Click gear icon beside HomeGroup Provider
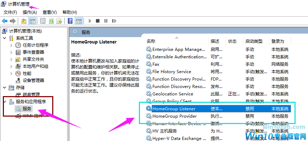Image resolution: width=308 pixels, height=141 pixels. (149, 116)
